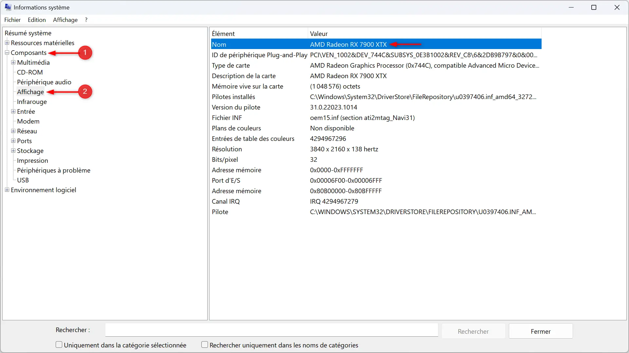
Task: Expand the Multimédia node
Action: click(x=13, y=62)
